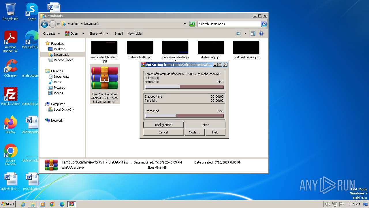
Task: Select Libraries in navigation pane
Action: [57, 71]
